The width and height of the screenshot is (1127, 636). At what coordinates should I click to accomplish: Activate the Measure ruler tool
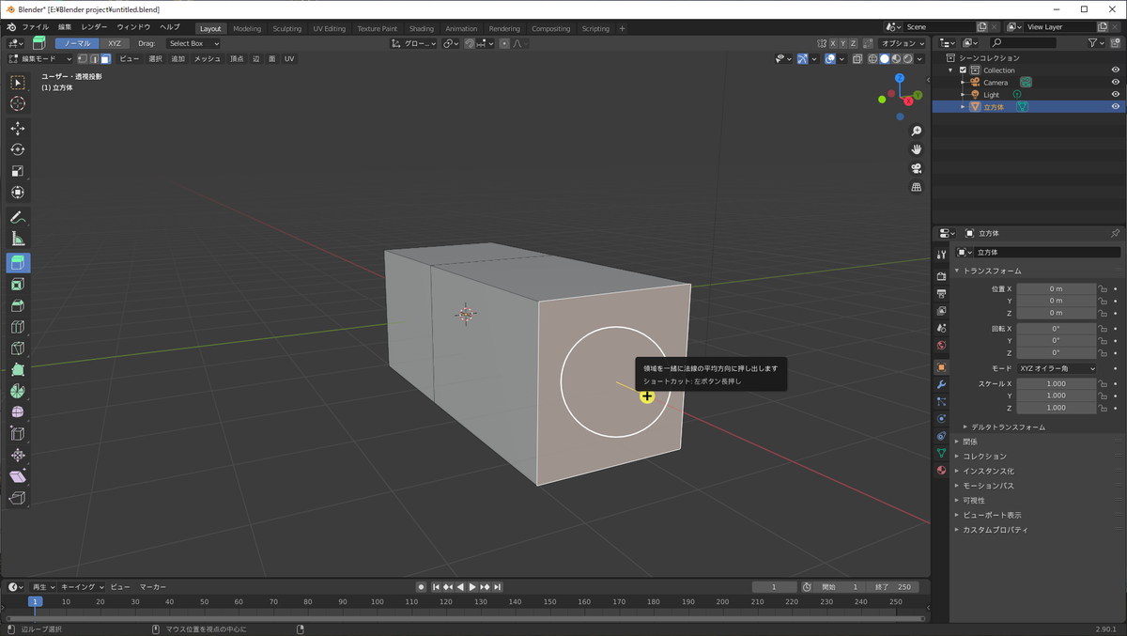click(18, 240)
